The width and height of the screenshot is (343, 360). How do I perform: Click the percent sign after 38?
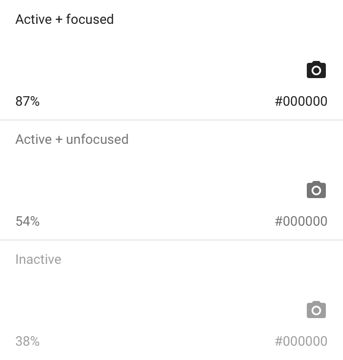(35, 341)
